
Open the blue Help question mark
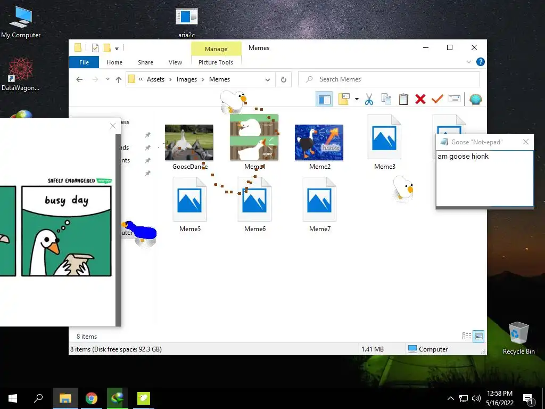(x=481, y=62)
